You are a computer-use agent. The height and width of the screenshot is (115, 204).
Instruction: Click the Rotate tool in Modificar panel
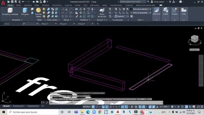pos(84,13)
